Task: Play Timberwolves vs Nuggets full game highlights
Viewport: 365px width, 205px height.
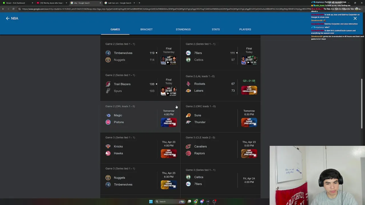Action: click(x=169, y=60)
